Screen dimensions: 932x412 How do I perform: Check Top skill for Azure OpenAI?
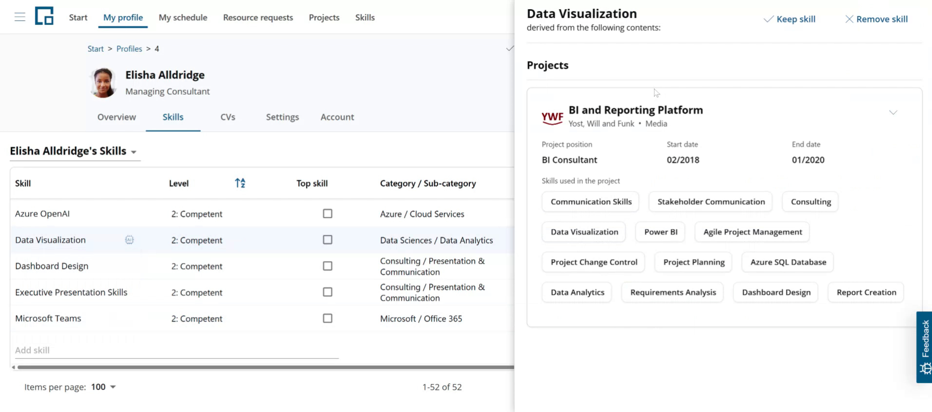(x=328, y=213)
